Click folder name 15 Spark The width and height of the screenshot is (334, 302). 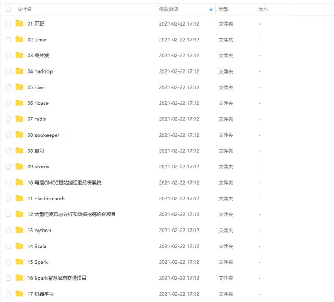click(x=38, y=262)
